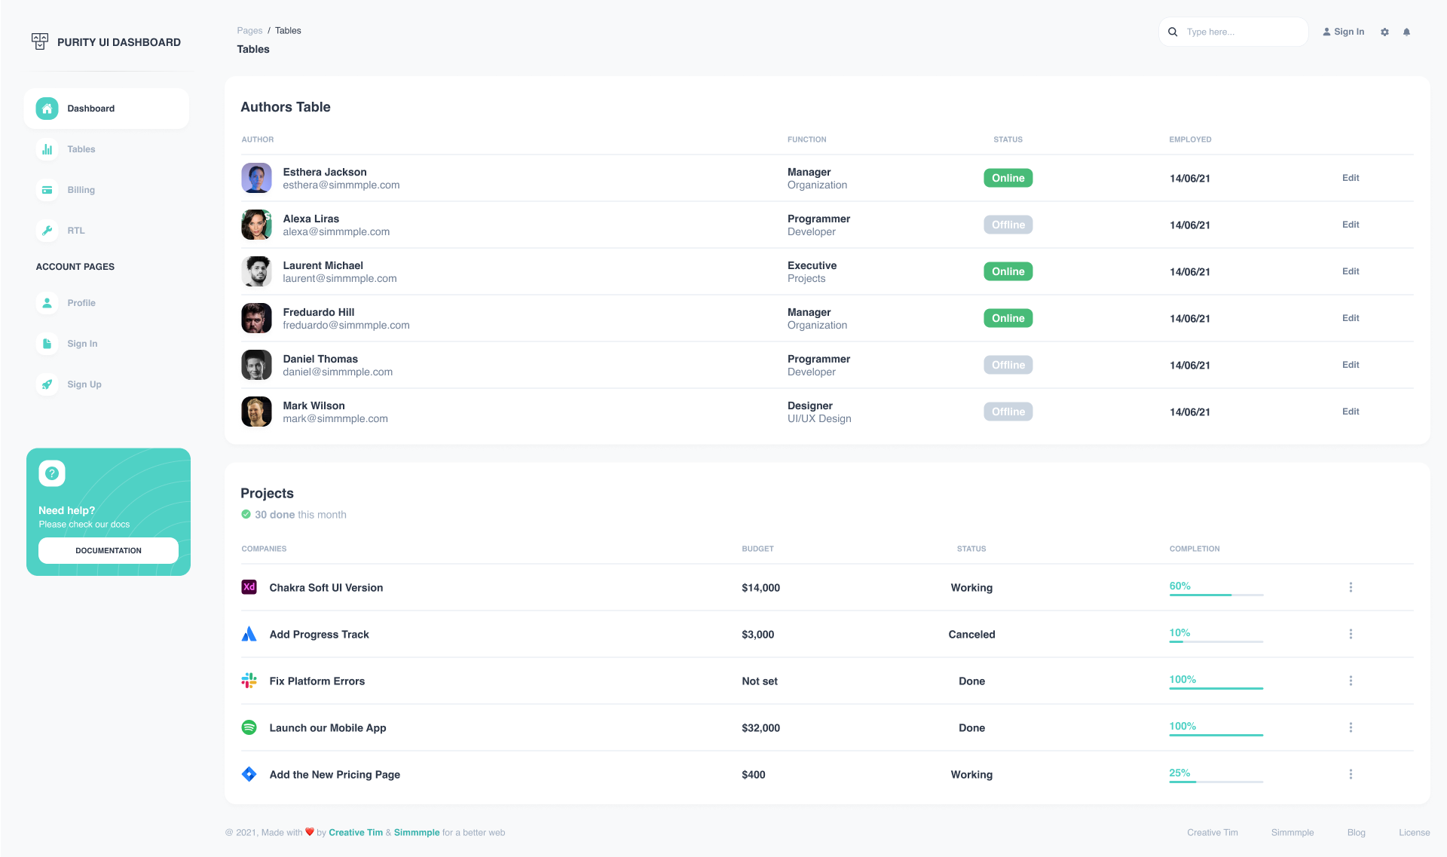This screenshot has height=857, width=1447.
Task: Click the Sign Up rocket icon
Action: coord(47,384)
